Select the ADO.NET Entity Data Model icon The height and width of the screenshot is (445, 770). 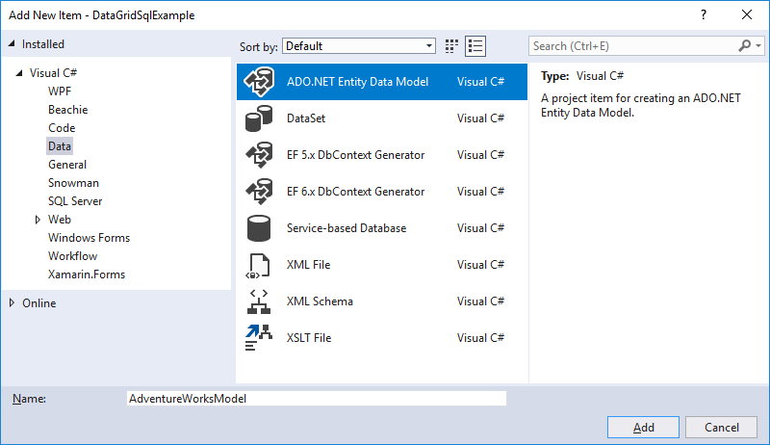(259, 82)
